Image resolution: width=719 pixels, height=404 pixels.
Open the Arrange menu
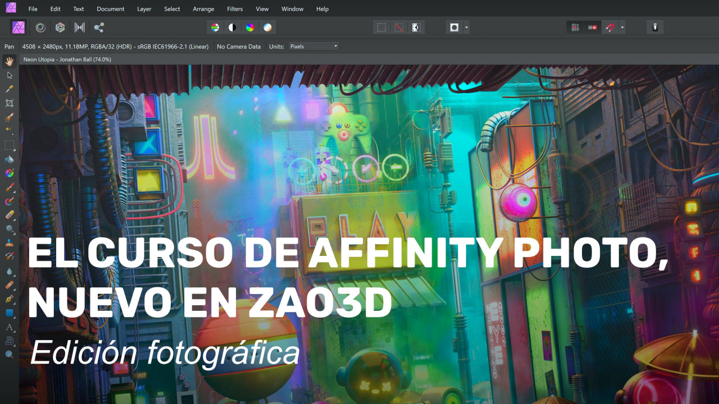coord(203,8)
